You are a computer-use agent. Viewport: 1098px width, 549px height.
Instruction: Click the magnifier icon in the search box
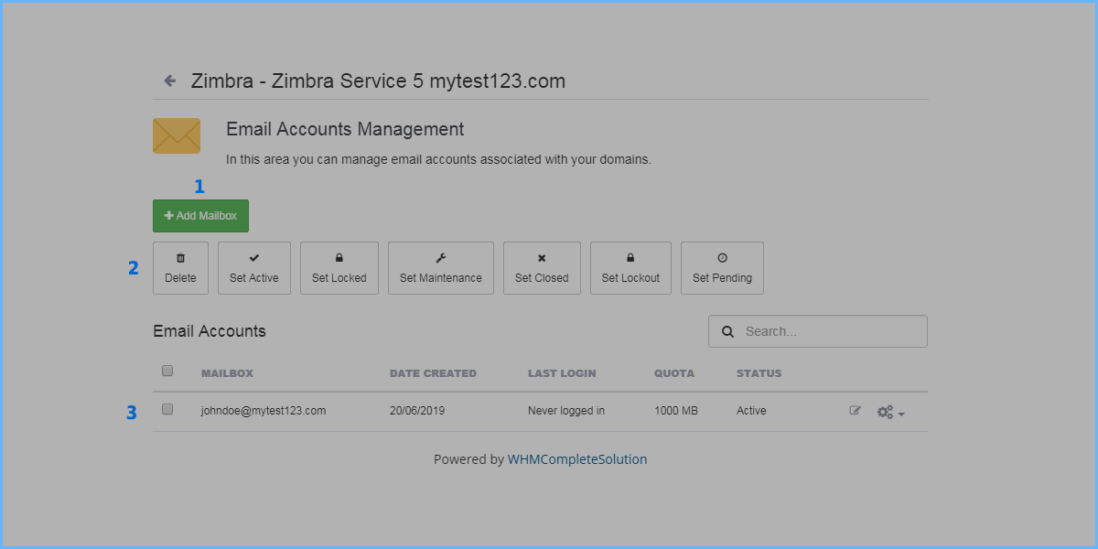(x=728, y=331)
